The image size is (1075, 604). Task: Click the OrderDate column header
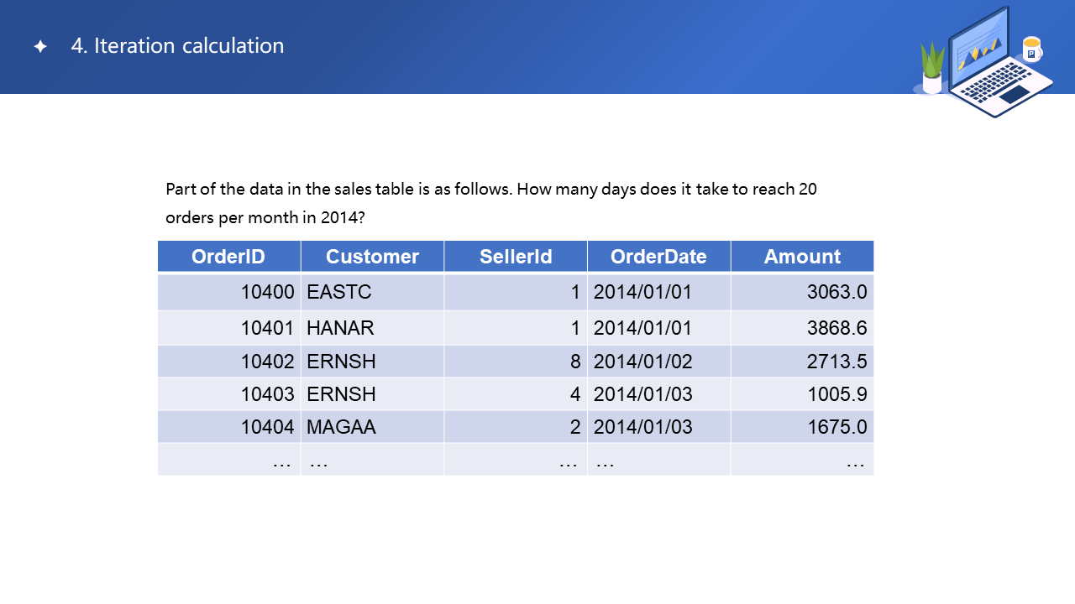click(658, 257)
